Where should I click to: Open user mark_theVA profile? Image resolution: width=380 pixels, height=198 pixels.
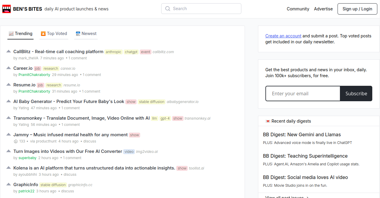pyautogui.click(x=28, y=58)
